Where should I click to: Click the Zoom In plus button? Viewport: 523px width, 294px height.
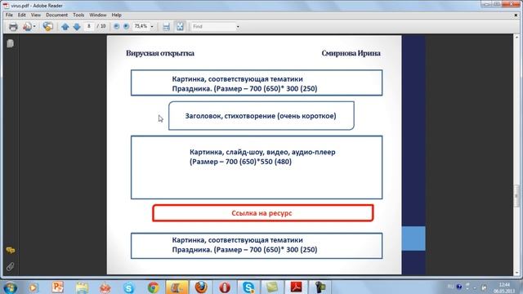[x=126, y=26]
